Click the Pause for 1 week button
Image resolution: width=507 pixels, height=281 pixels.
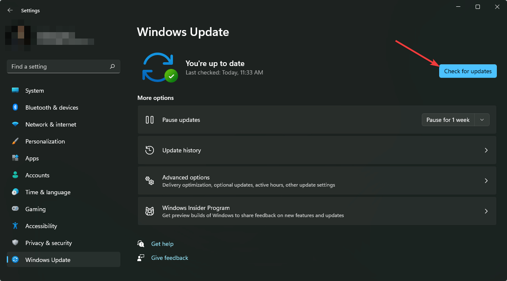[x=448, y=120]
